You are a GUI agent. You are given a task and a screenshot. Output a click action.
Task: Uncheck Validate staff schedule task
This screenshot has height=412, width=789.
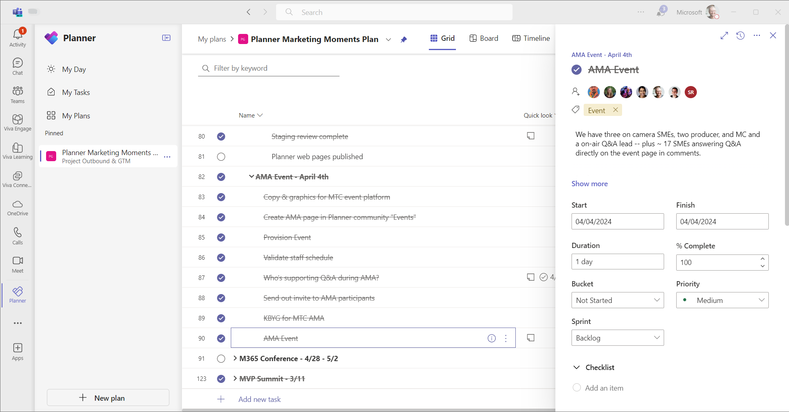click(x=221, y=258)
